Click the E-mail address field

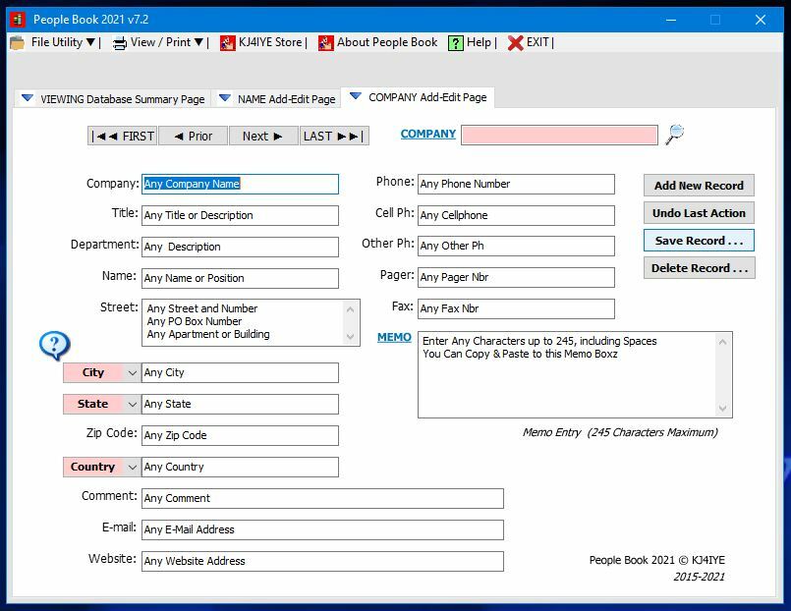point(322,529)
